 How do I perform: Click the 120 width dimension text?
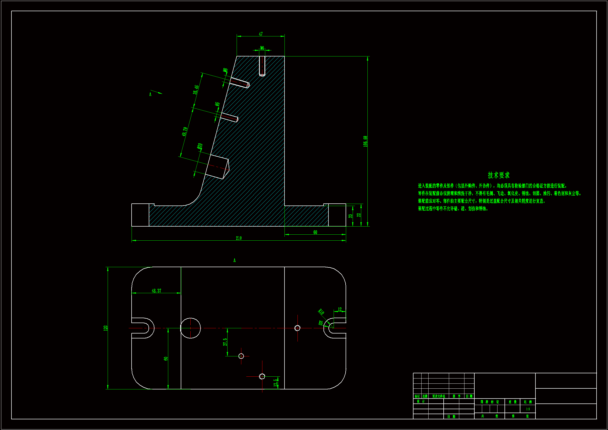pyautogui.click(x=106, y=328)
